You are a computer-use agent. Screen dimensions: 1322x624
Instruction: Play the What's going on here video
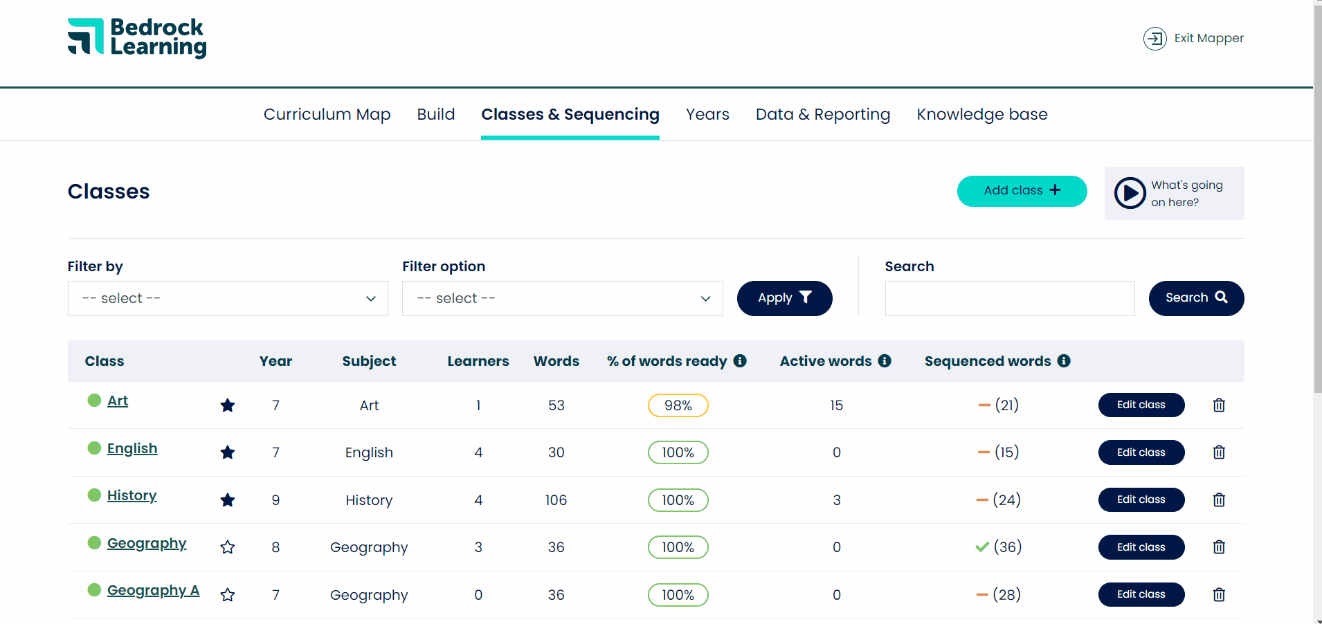(1130, 193)
